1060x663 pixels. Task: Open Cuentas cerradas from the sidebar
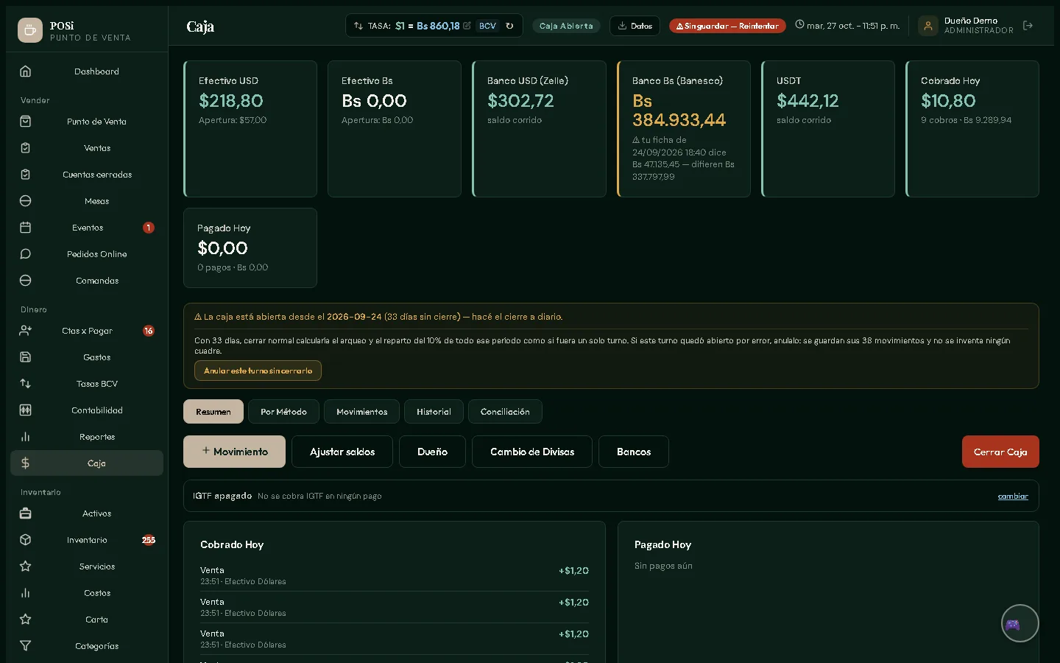tap(87, 175)
